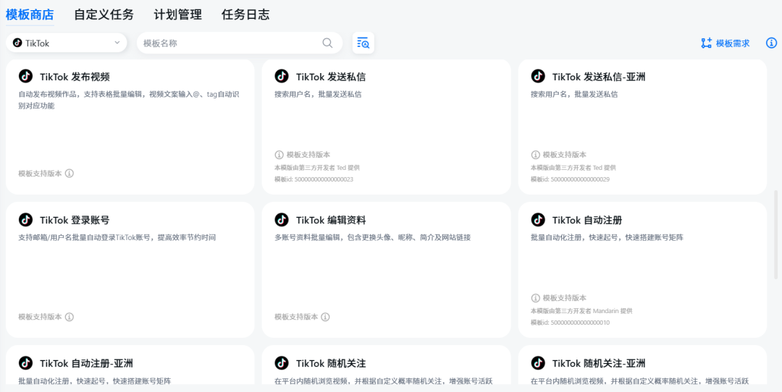Click version info icon on 登录账号 card
782x392 pixels.
coord(70,317)
